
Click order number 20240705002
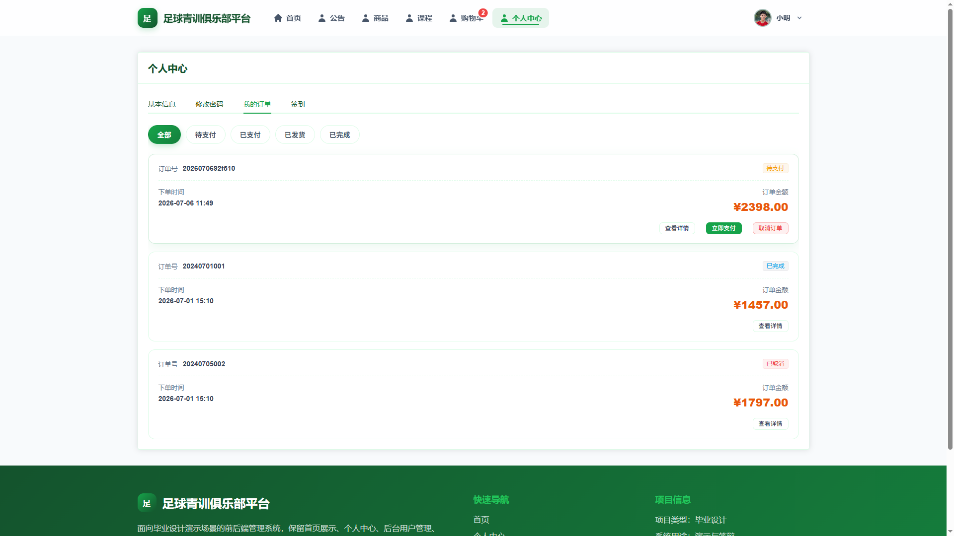click(x=204, y=364)
